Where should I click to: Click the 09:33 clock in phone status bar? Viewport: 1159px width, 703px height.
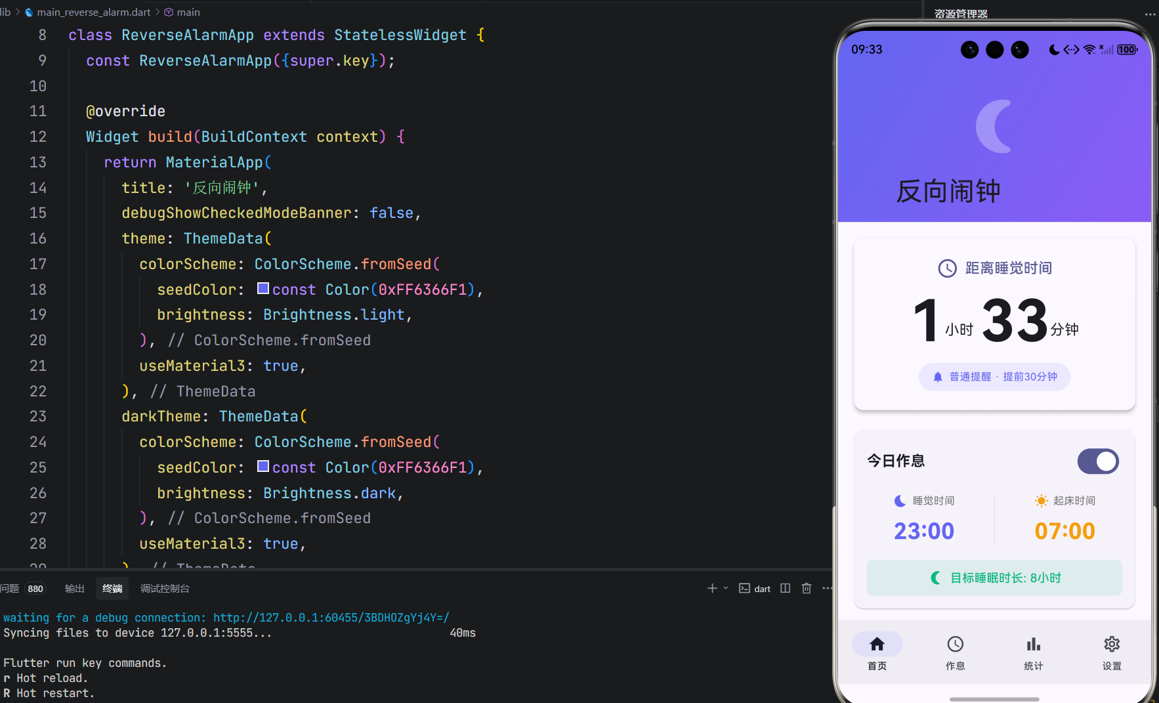click(x=866, y=49)
